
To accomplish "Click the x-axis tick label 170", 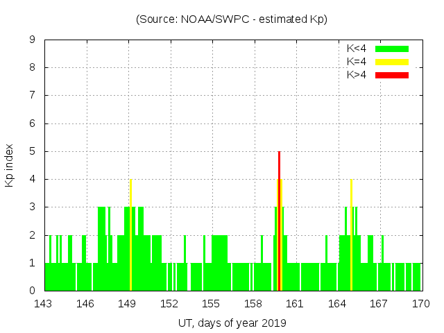I will 420,304.
